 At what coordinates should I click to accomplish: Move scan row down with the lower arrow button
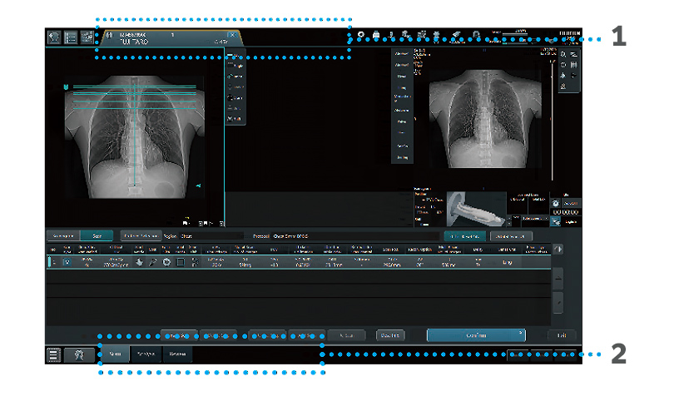558,303
